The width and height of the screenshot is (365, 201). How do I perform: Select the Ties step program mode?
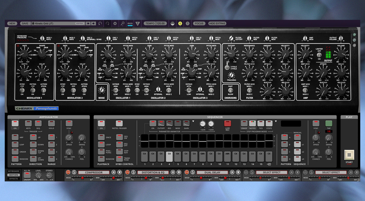pos(261,123)
